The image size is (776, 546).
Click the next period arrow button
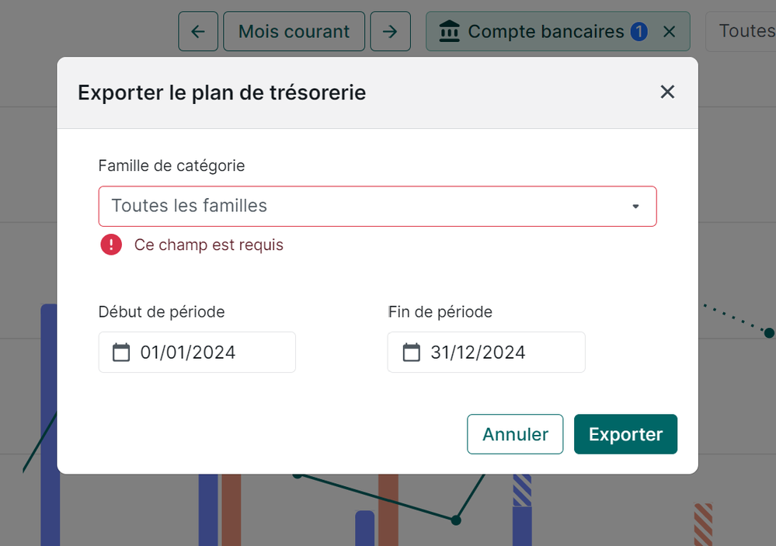tap(390, 32)
